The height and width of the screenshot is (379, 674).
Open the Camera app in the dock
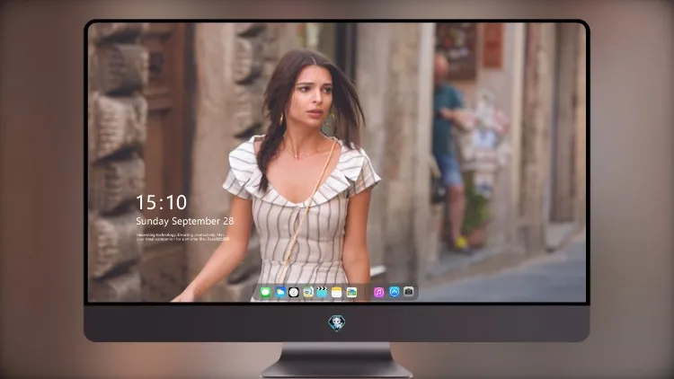coord(409,292)
